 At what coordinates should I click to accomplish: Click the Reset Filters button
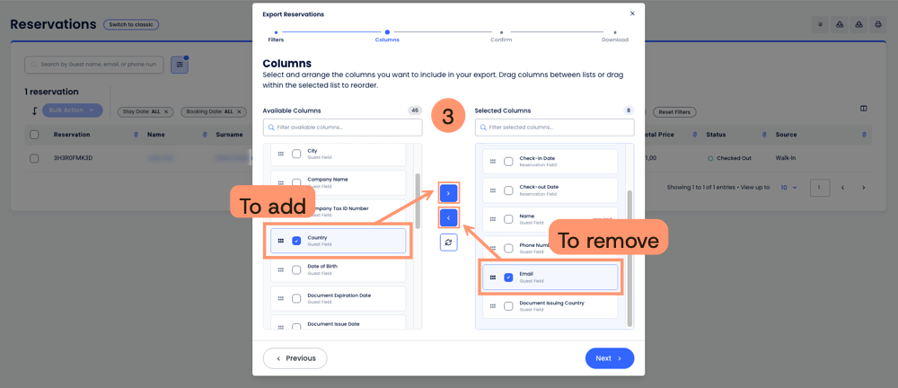coord(674,112)
